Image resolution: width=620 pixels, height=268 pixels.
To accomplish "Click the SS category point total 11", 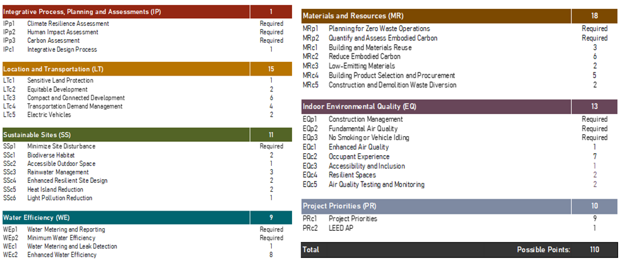I will (271, 134).
